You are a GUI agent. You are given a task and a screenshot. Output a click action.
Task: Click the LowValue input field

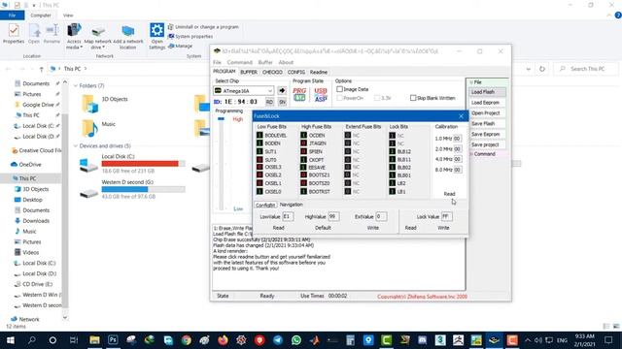tap(288, 217)
